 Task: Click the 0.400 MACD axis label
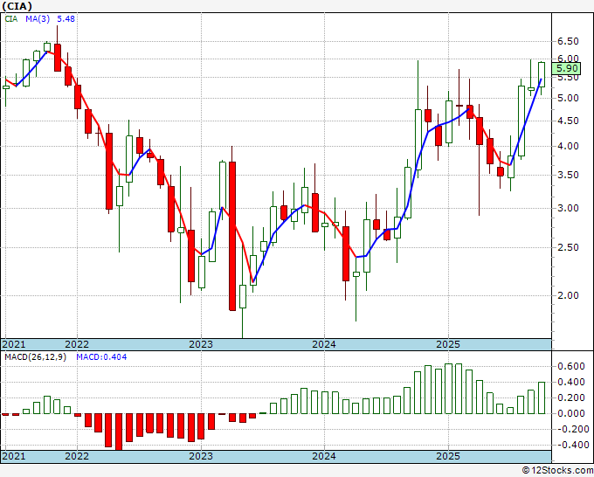[571, 383]
